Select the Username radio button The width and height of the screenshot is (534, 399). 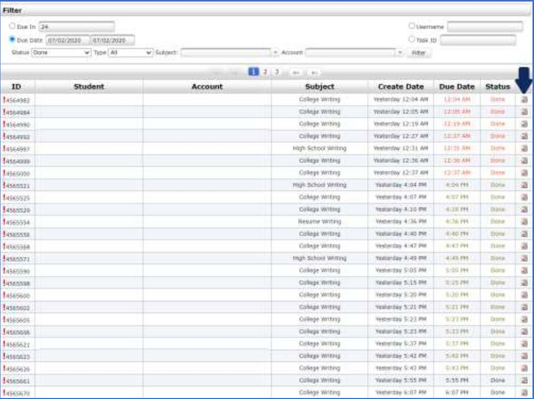[411, 26]
